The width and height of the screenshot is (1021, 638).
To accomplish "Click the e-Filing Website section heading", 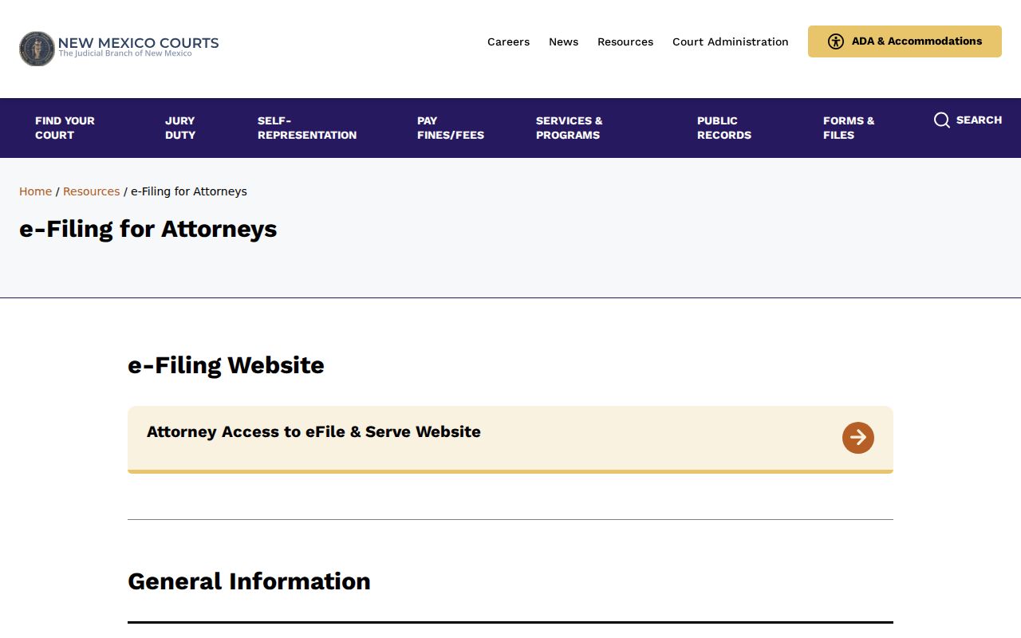I will point(226,365).
